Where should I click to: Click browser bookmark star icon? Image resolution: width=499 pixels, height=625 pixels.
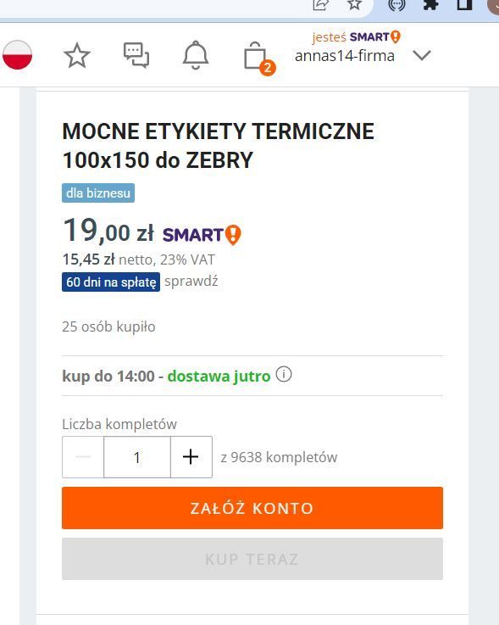coord(354,4)
